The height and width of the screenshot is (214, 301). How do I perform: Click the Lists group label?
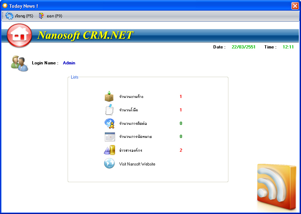(75, 77)
